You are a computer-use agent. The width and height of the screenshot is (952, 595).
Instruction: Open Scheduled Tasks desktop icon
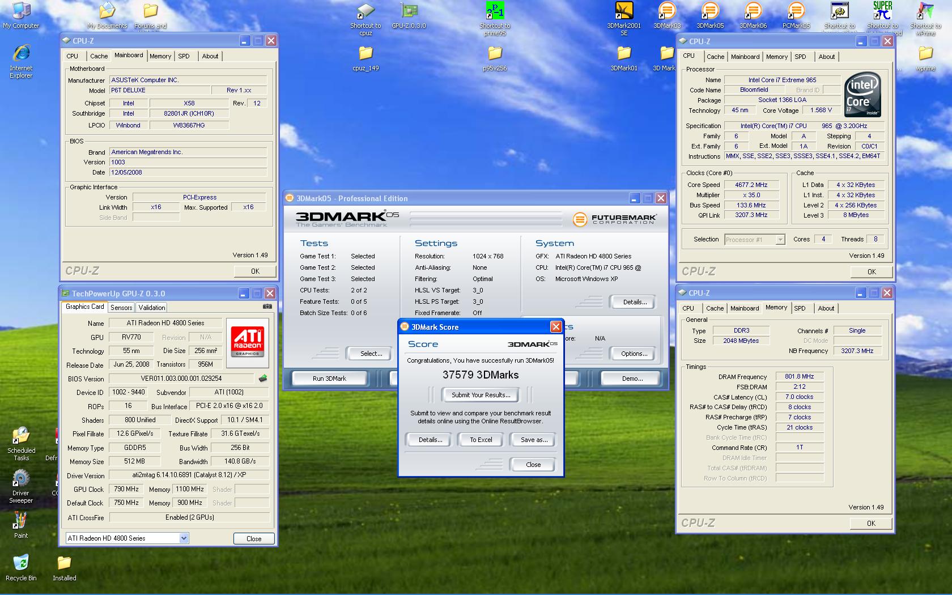pyautogui.click(x=21, y=444)
